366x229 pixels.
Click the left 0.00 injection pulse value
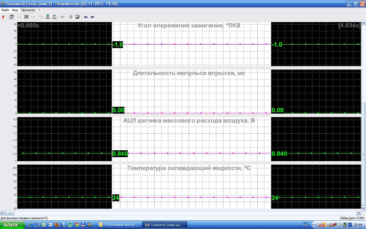coord(118,110)
